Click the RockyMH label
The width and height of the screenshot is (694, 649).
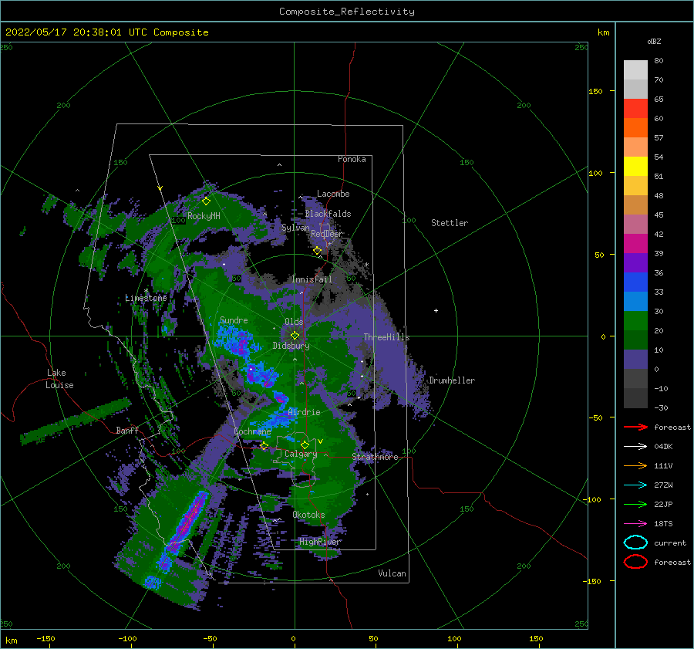click(204, 216)
